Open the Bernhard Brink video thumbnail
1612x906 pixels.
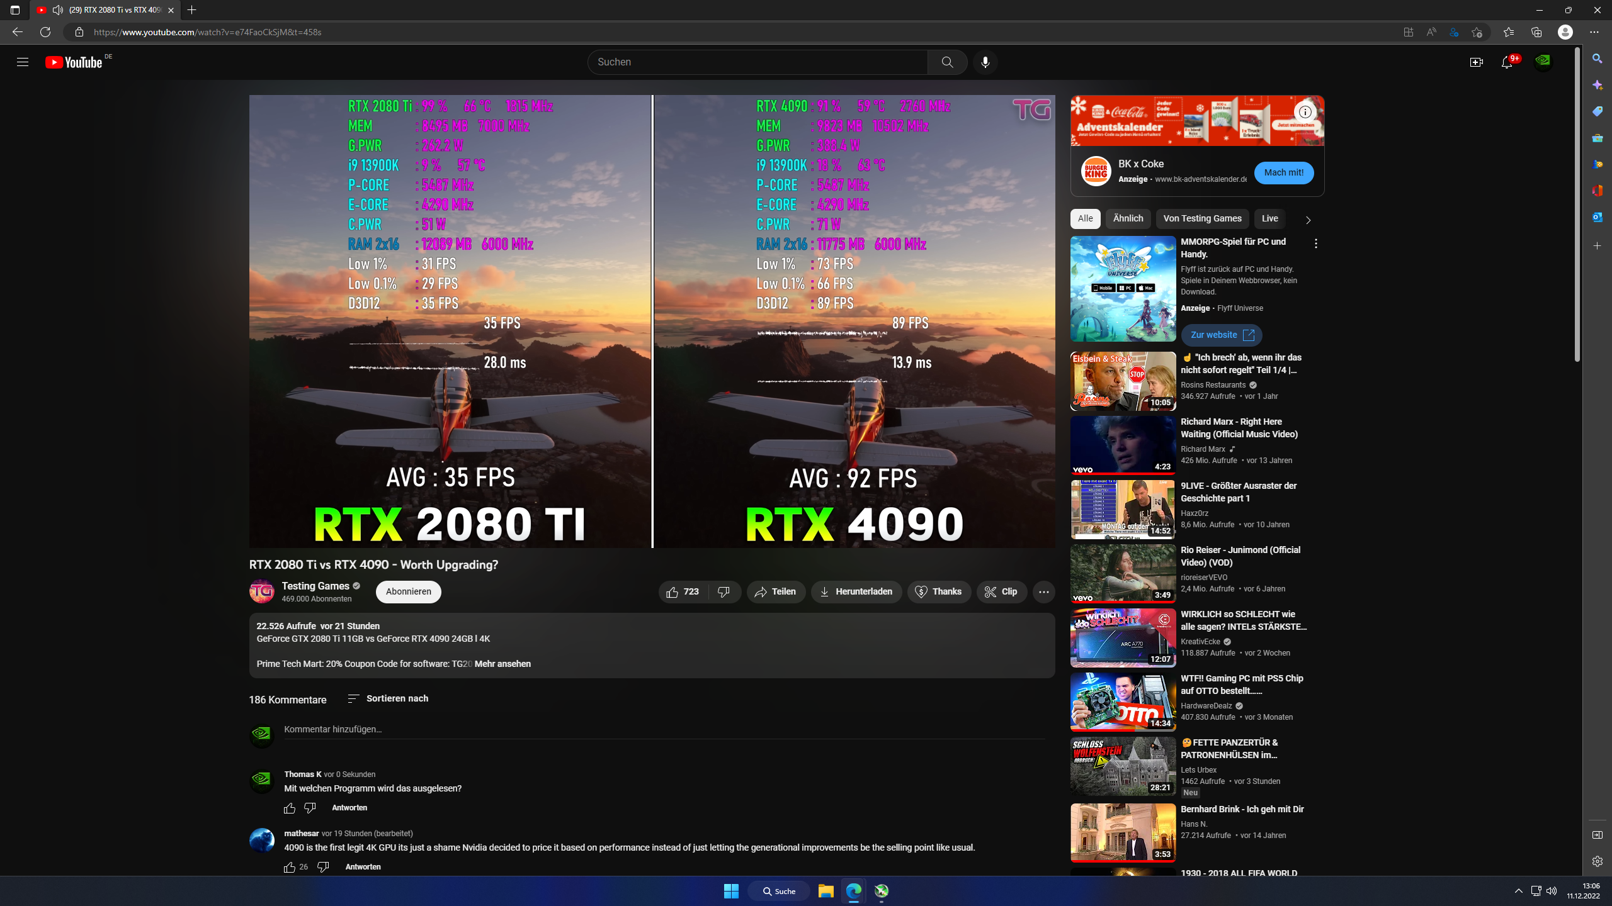coord(1123,832)
